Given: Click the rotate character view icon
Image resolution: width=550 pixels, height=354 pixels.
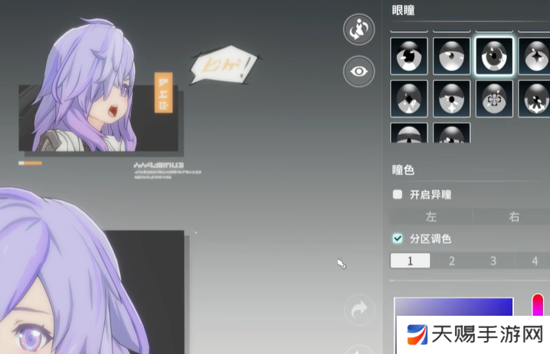Looking at the screenshot, I should coord(358,29).
